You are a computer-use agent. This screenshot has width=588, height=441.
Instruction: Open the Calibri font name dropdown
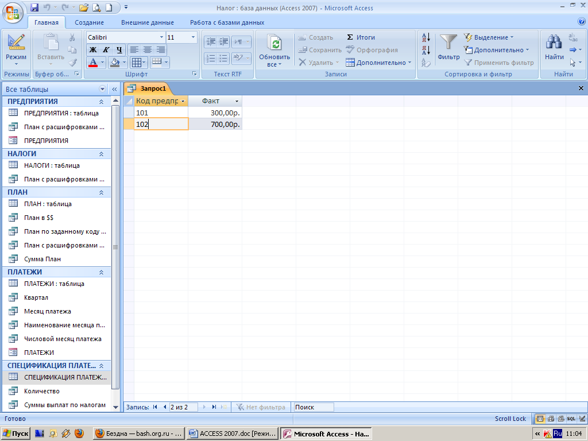pyautogui.click(x=161, y=37)
